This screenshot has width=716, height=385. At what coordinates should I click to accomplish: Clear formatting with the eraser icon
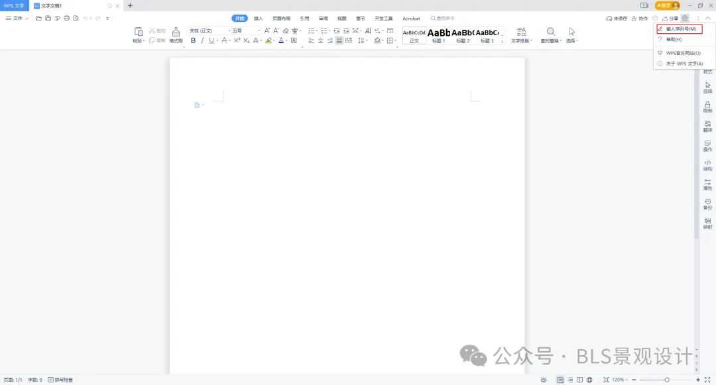(x=285, y=30)
